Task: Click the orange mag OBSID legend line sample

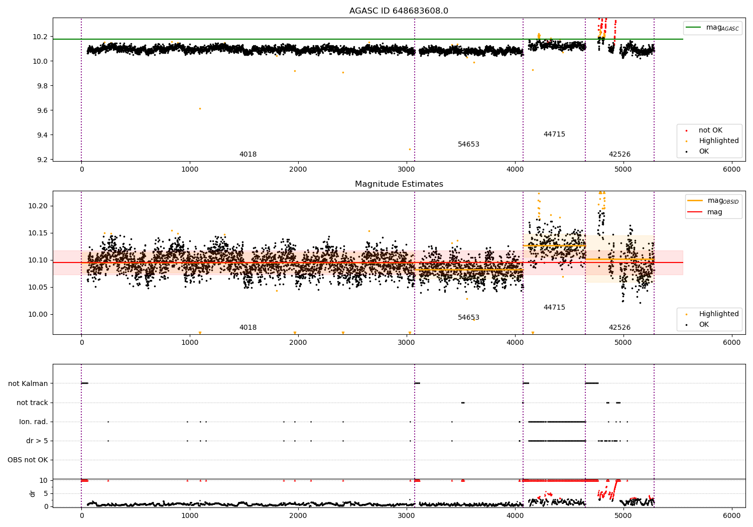Action: (695, 201)
